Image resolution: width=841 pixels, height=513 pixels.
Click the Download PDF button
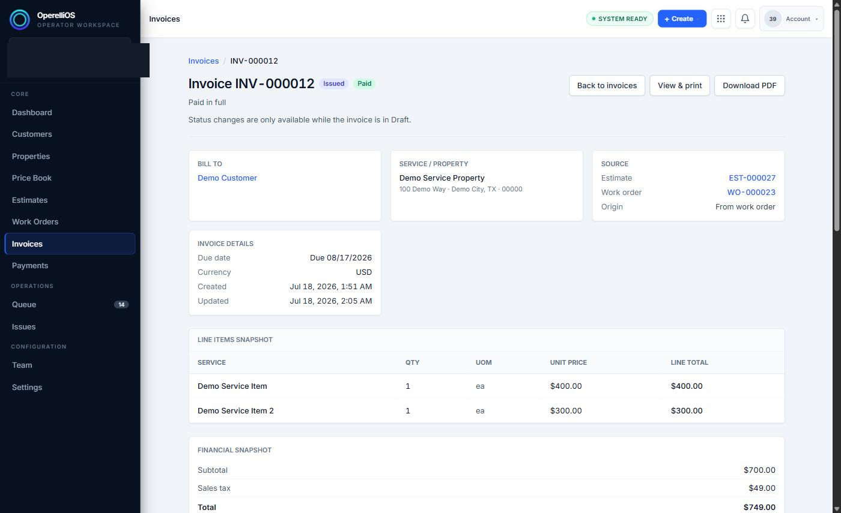(x=749, y=85)
